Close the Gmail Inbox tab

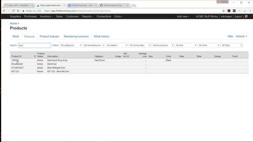[32, 6]
